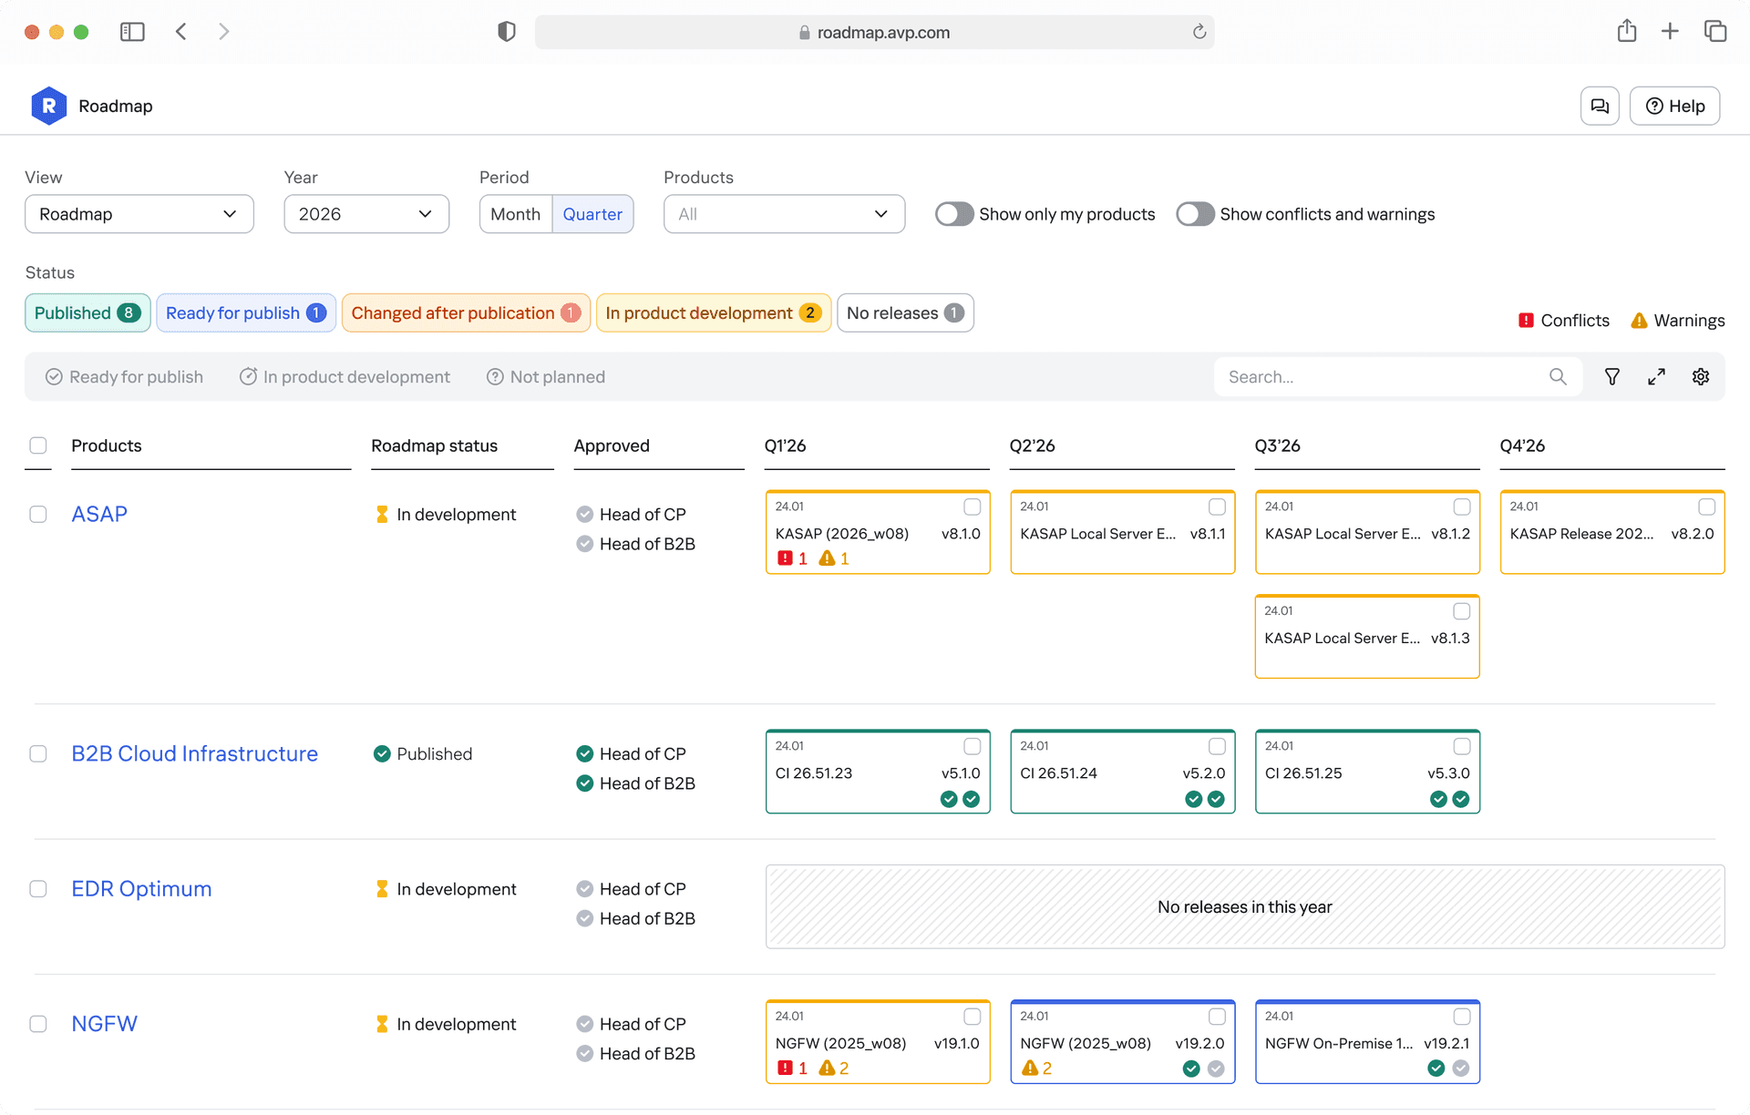Open the Products dropdown showing All
The width and height of the screenshot is (1750, 1115).
783,214
